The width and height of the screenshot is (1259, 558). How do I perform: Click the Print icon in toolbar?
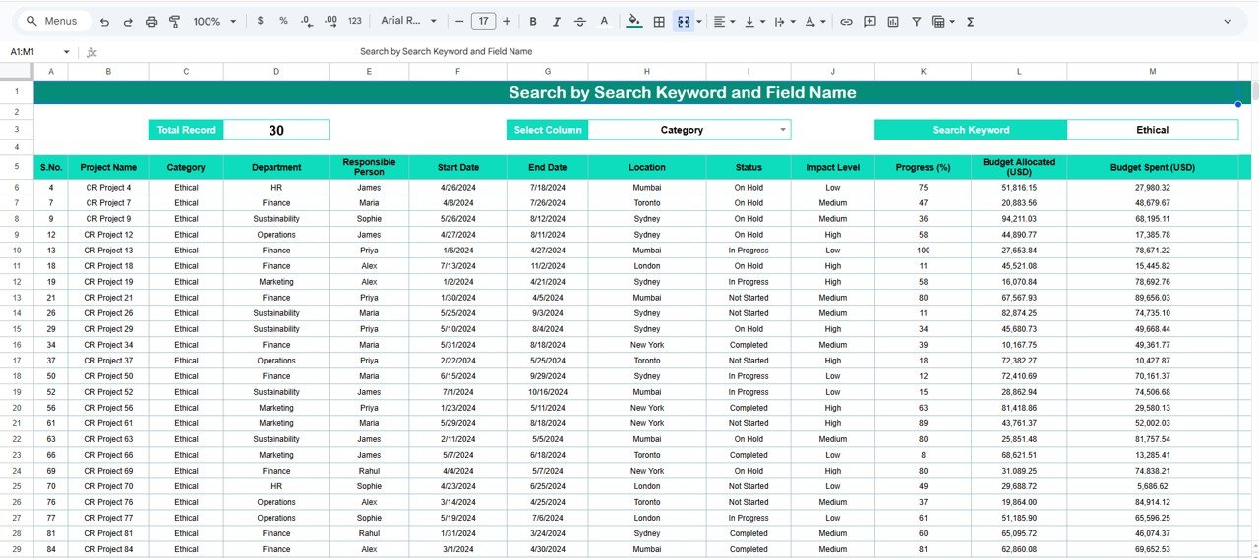[x=150, y=21]
